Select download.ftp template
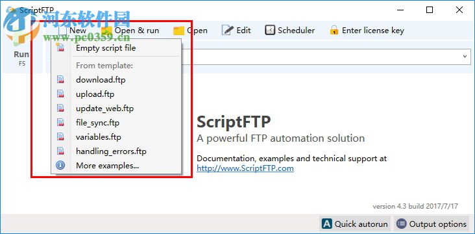The width and height of the screenshot is (475, 234). [x=116, y=80]
